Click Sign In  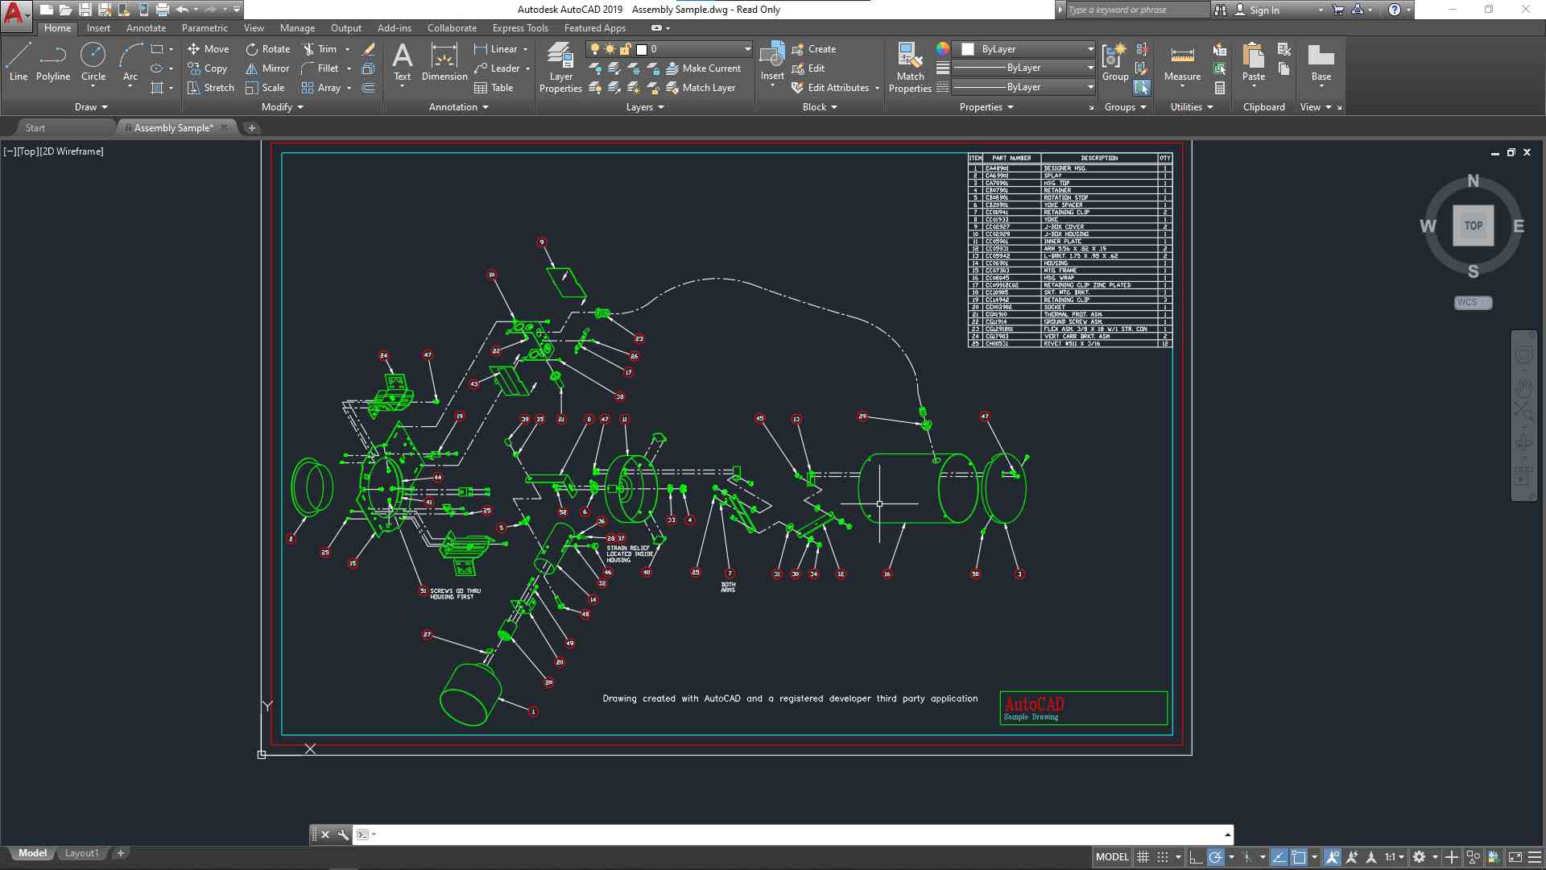pyautogui.click(x=1264, y=10)
